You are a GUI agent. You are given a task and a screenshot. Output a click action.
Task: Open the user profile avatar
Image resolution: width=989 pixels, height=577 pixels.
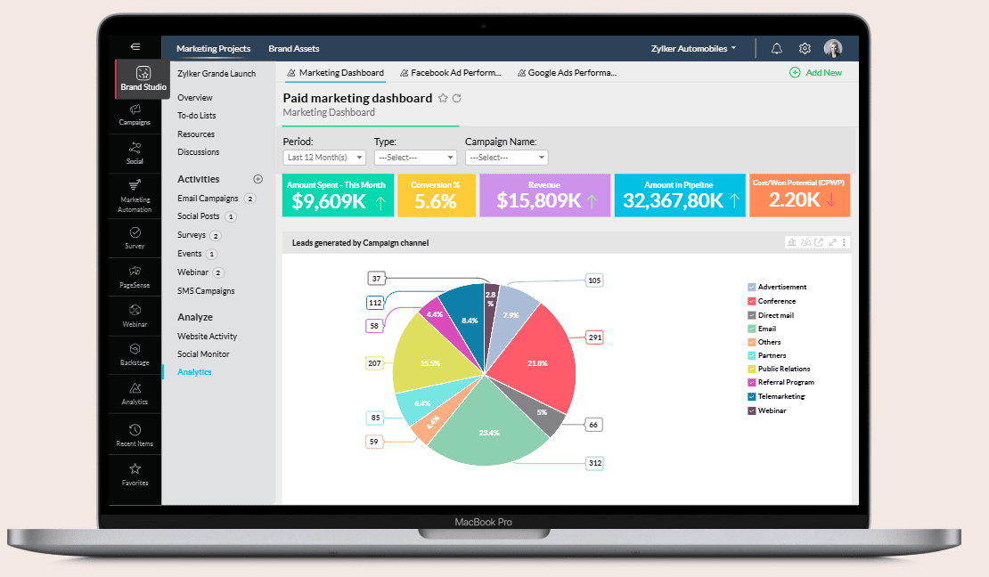833,49
